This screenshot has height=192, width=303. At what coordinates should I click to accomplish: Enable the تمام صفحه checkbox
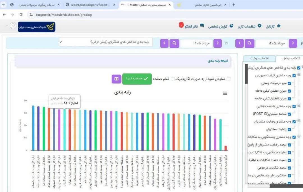[173, 79]
